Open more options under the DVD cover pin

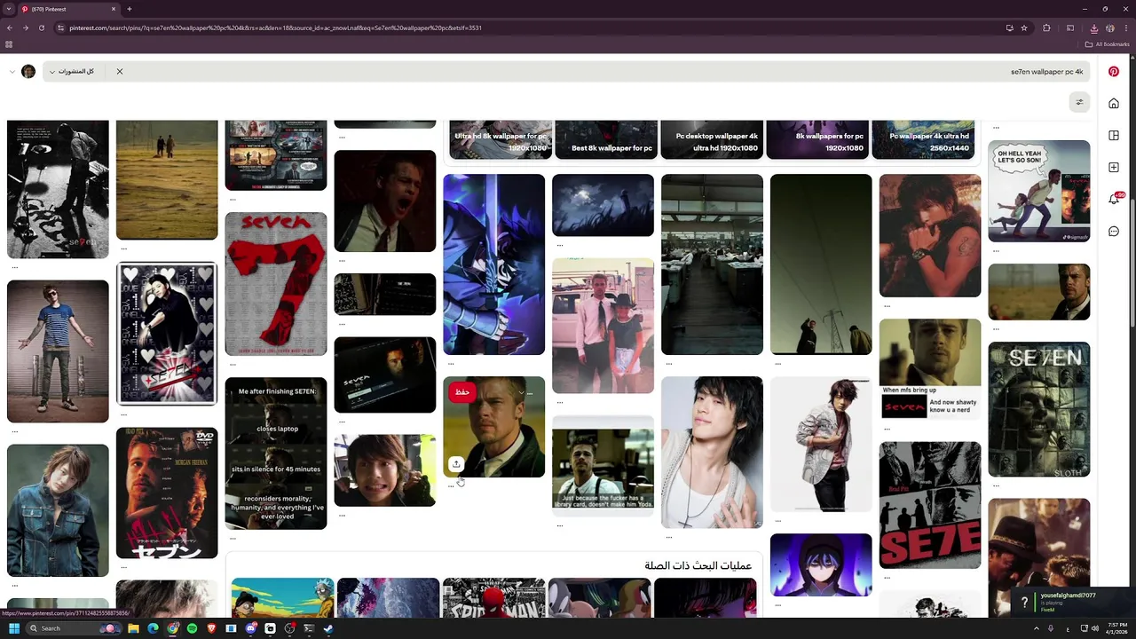123,567
